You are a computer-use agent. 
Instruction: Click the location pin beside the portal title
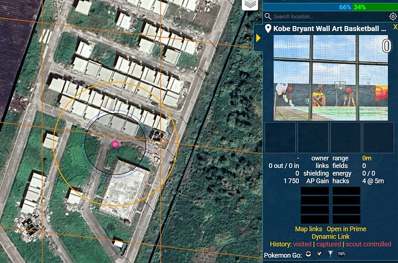(268, 28)
